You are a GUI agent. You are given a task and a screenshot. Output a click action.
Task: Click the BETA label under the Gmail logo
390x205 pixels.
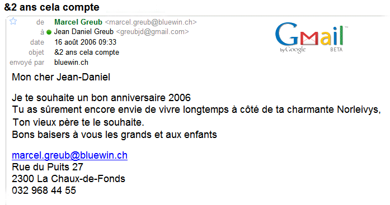pyautogui.click(x=336, y=50)
